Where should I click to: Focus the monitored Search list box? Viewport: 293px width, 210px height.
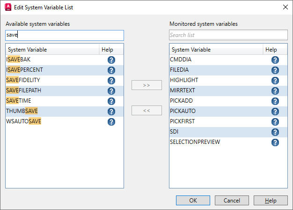tap(228, 35)
